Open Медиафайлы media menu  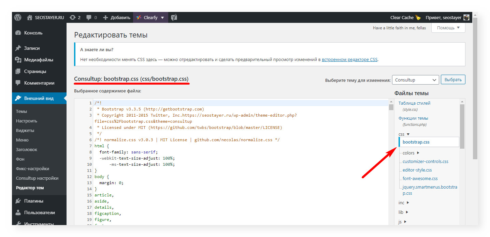pos(39,60)
